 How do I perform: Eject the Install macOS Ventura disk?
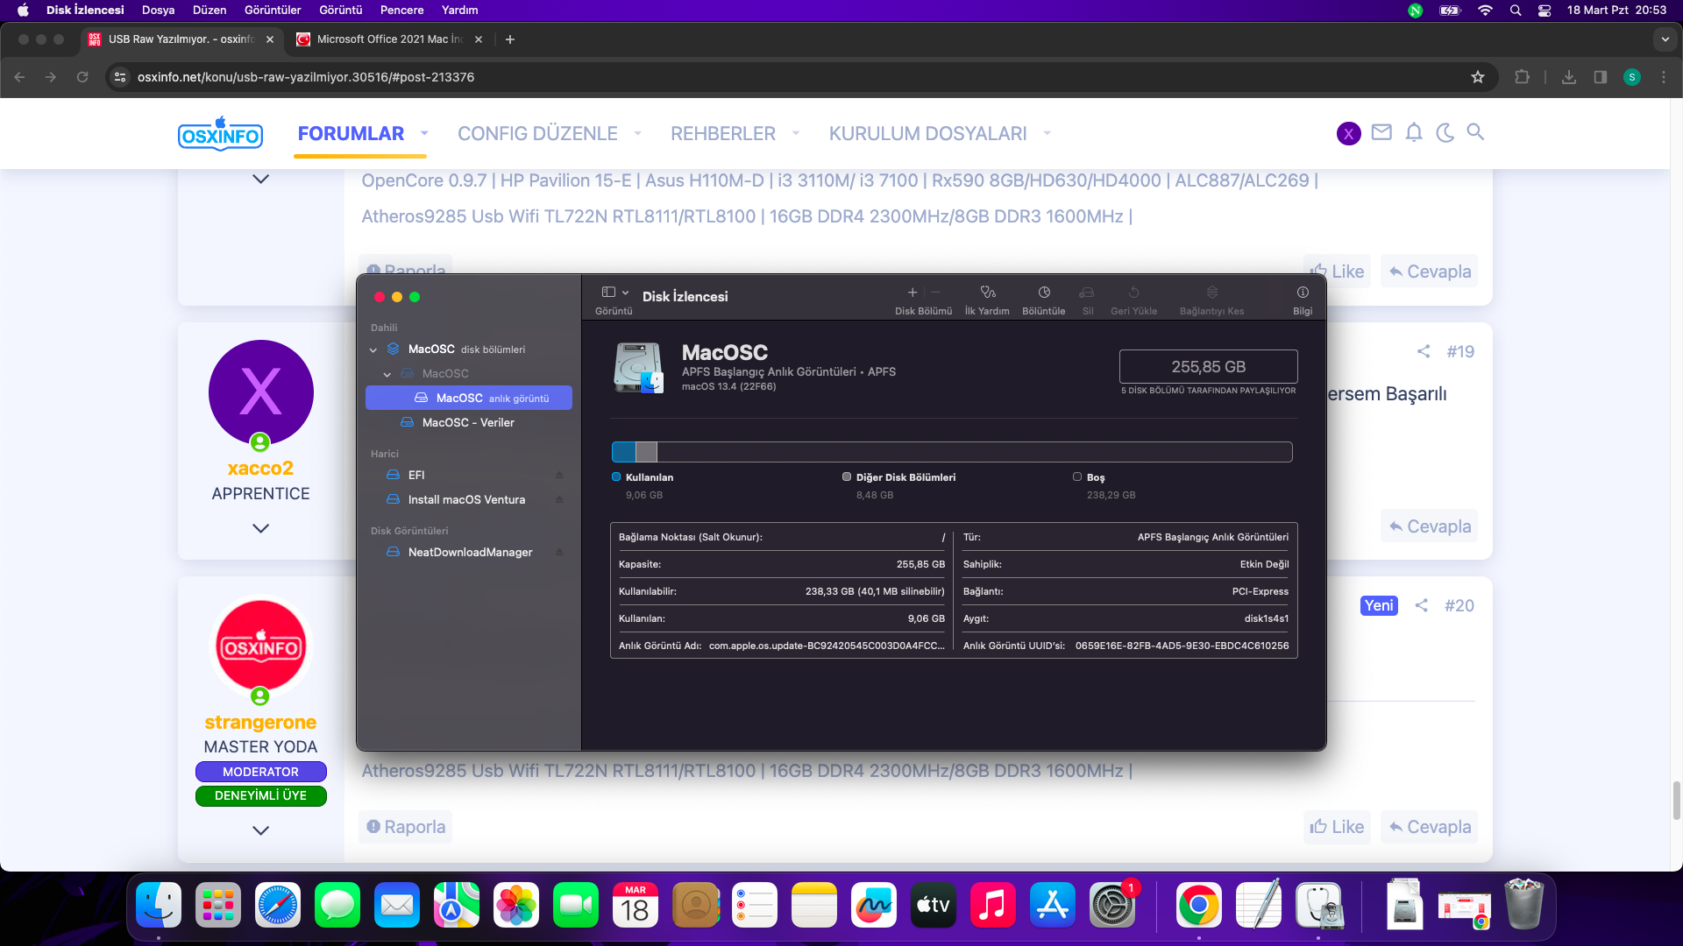coord(559,500)
